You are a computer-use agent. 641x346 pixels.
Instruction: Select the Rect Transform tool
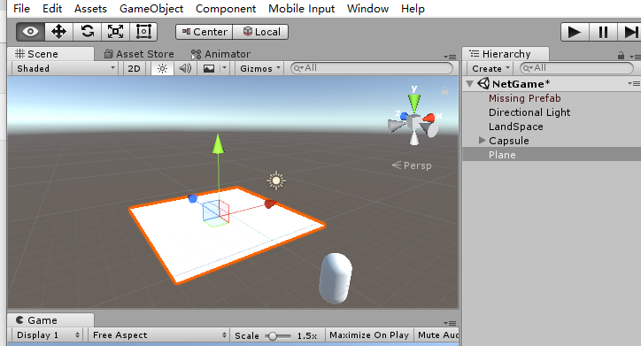[143, 32]
